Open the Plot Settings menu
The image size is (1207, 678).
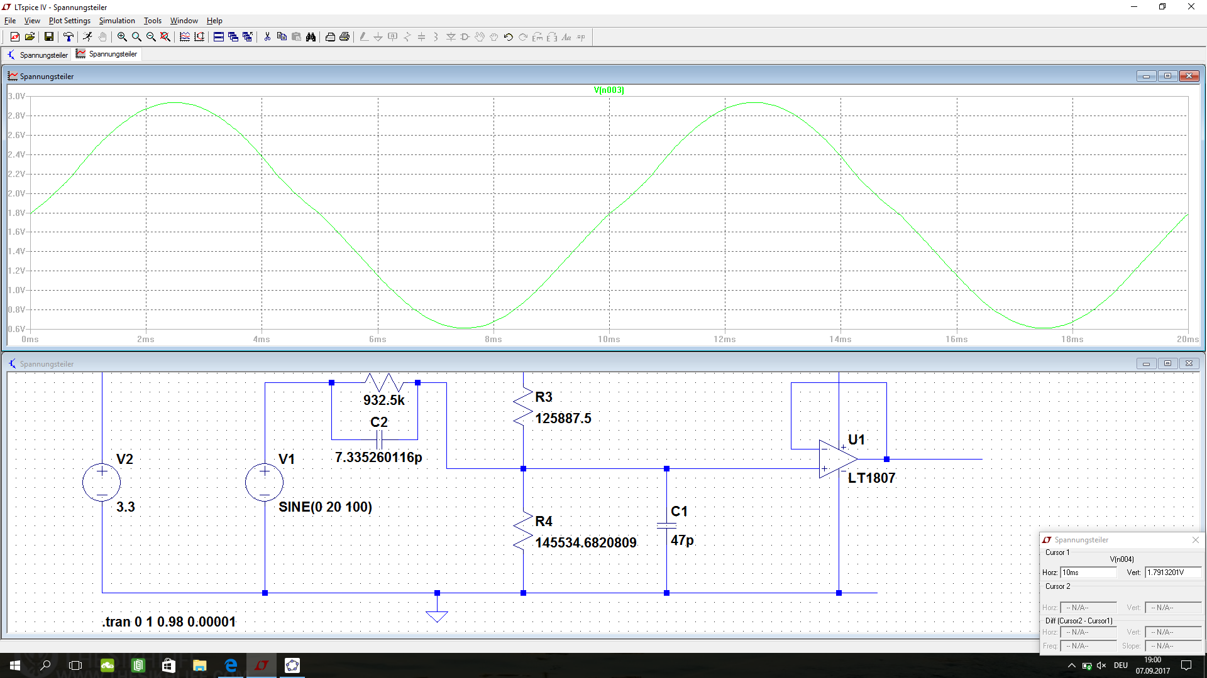point(70,21)
